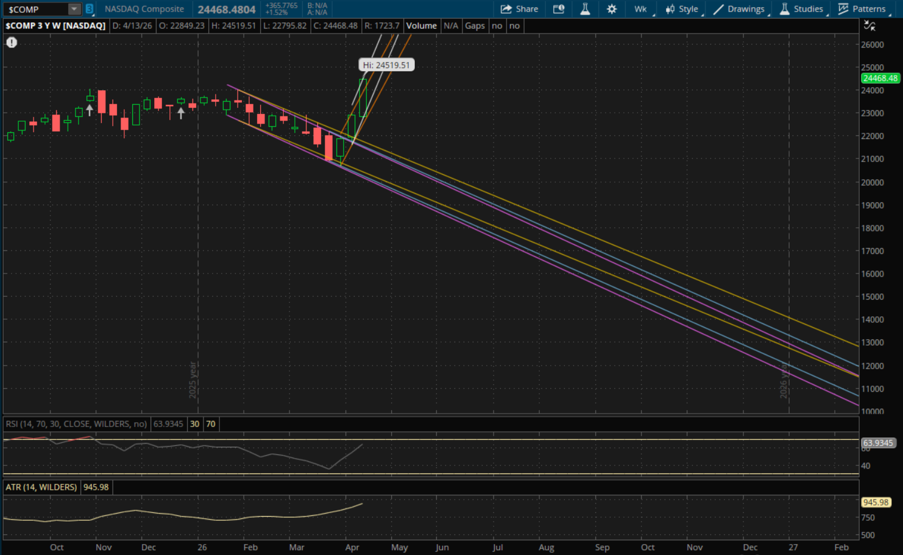Open the Drawings menu
The width and height of the screenshot is (903, 555).
[739, 9]
